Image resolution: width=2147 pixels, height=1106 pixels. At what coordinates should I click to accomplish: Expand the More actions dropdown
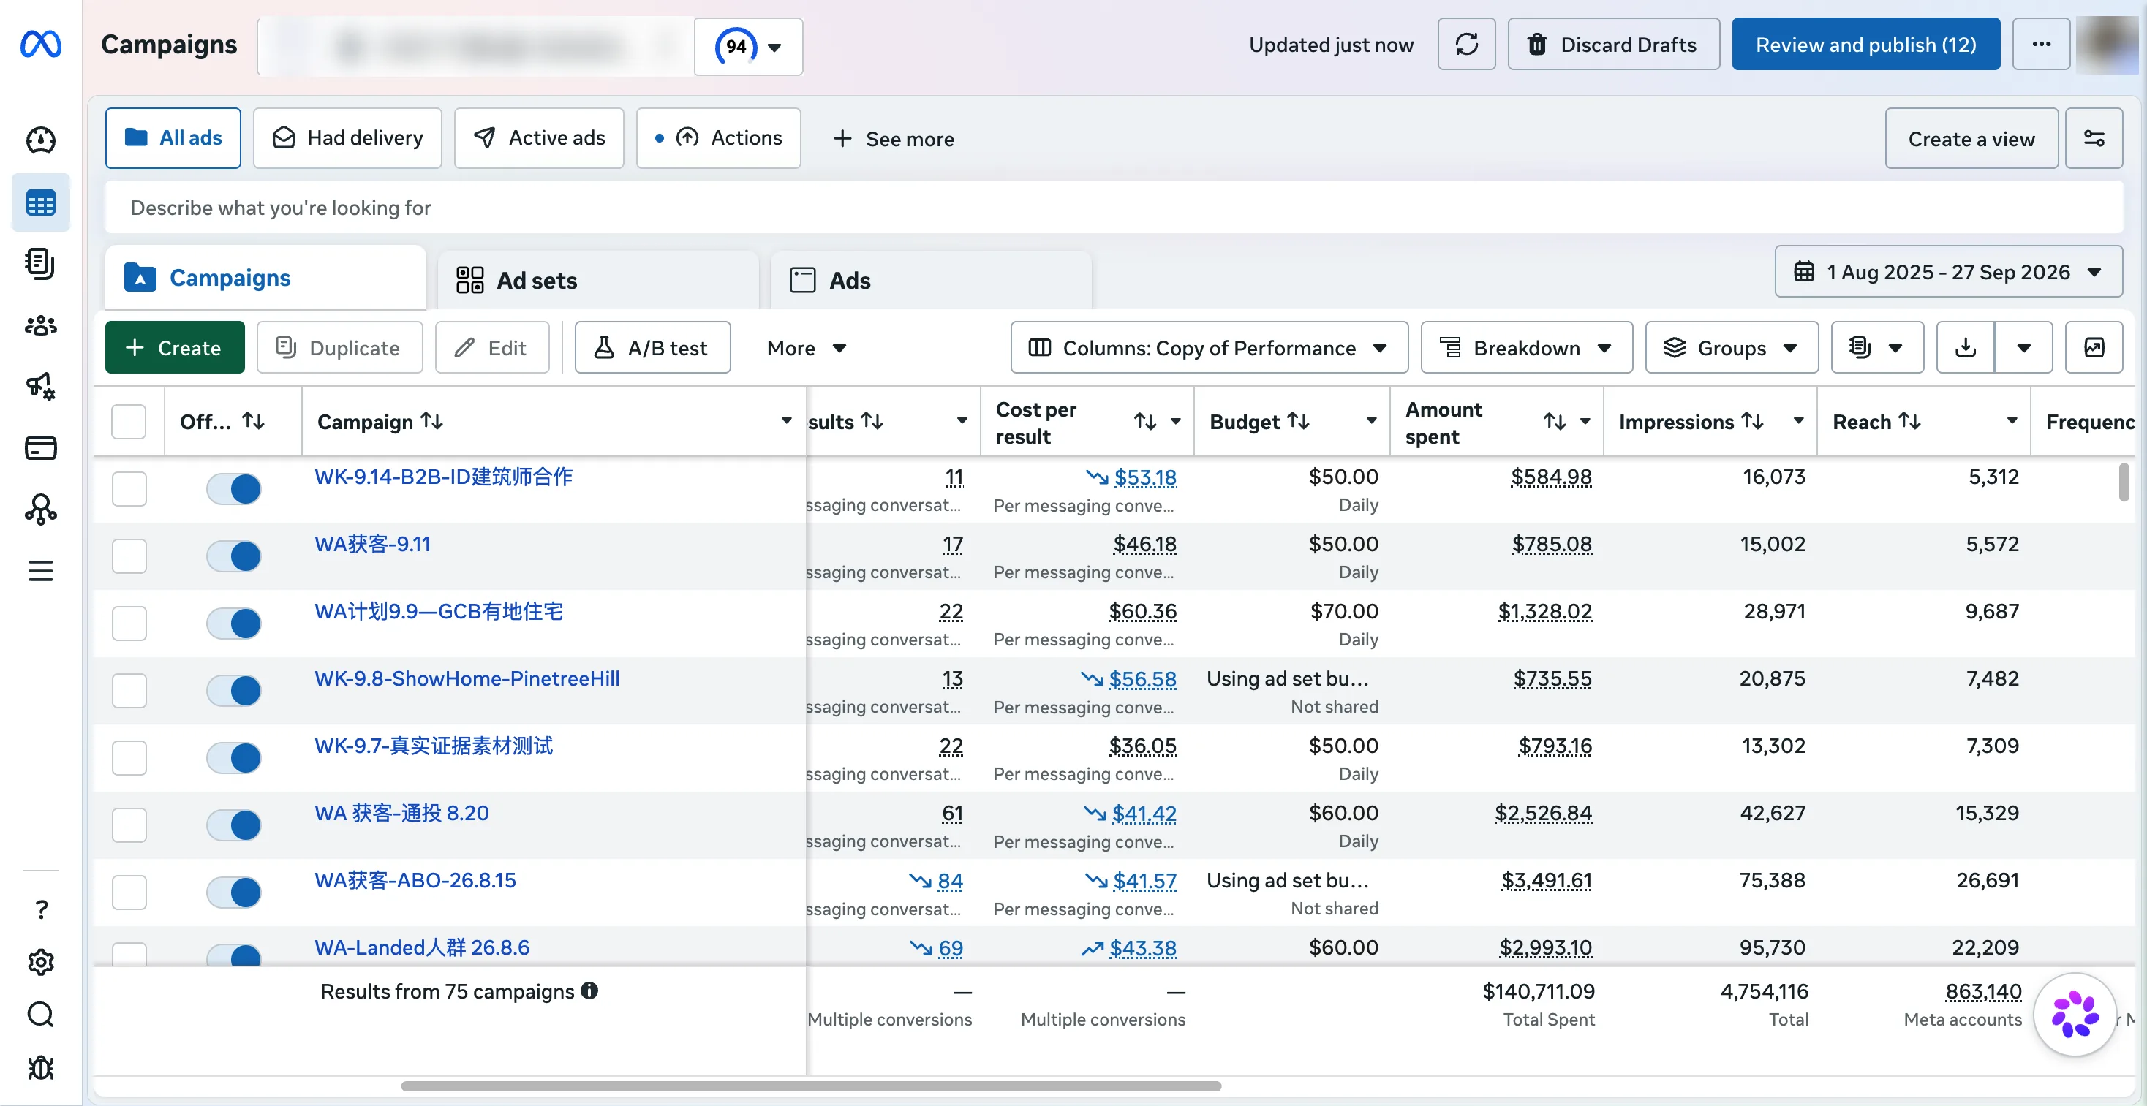[x=806, y=347]
